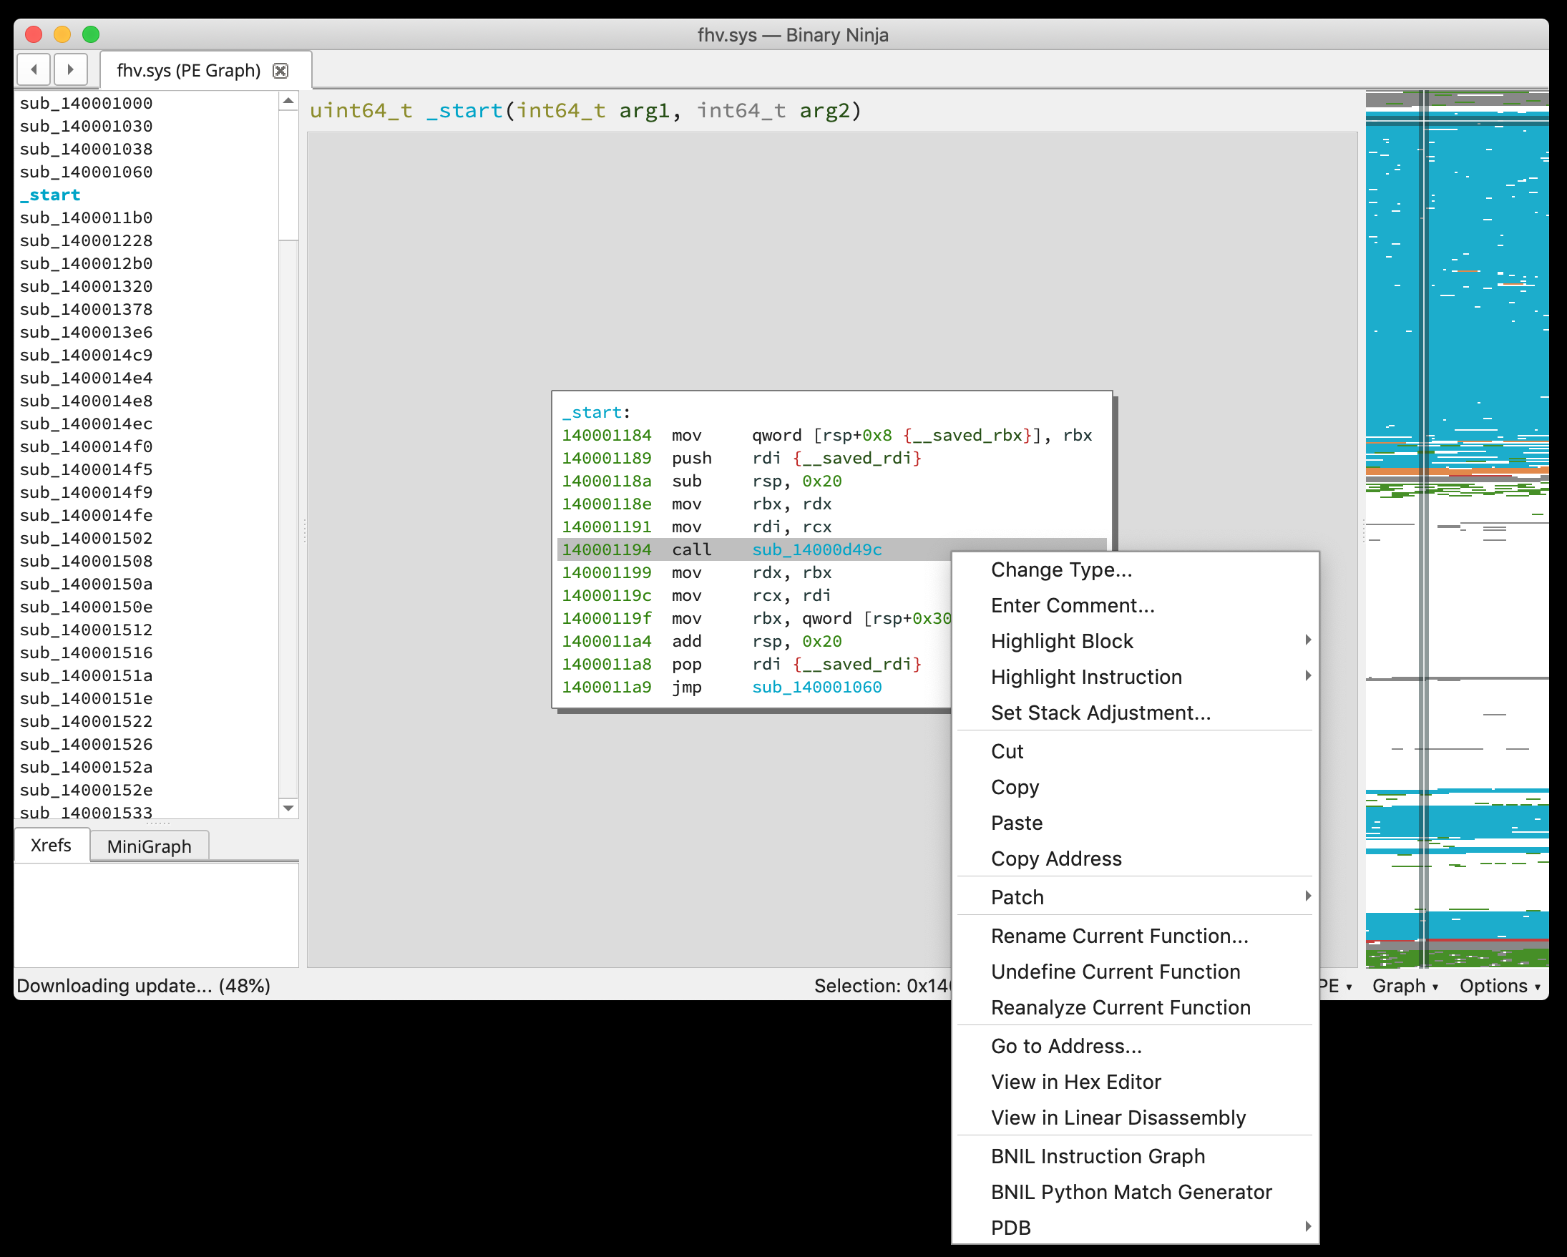This screenshot has width=1567, height=1257.
Task: Open the Patch submenu
Action: click(x=1017, y=896)
